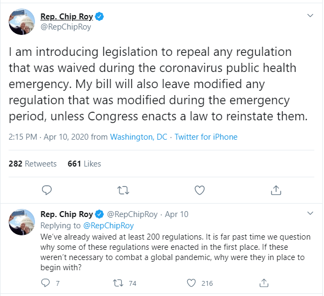
Task: Click @RepChipRoy mention in Replying to line
Action: pos(109,226)
